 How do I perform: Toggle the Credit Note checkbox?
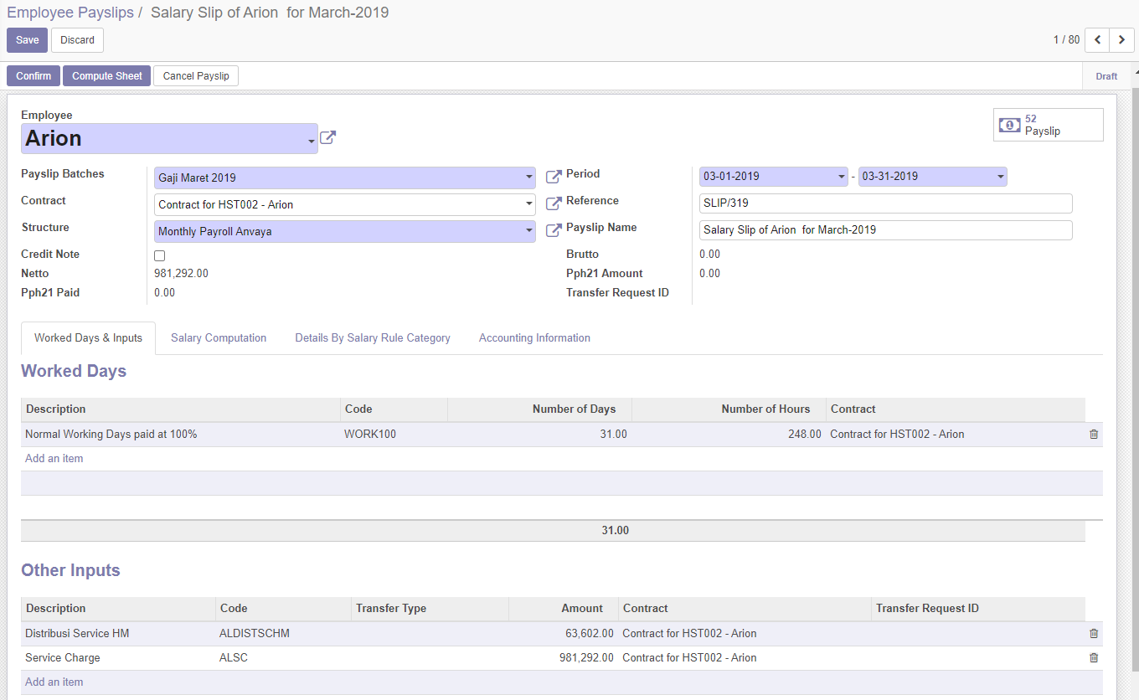click(x=160, y=255)
